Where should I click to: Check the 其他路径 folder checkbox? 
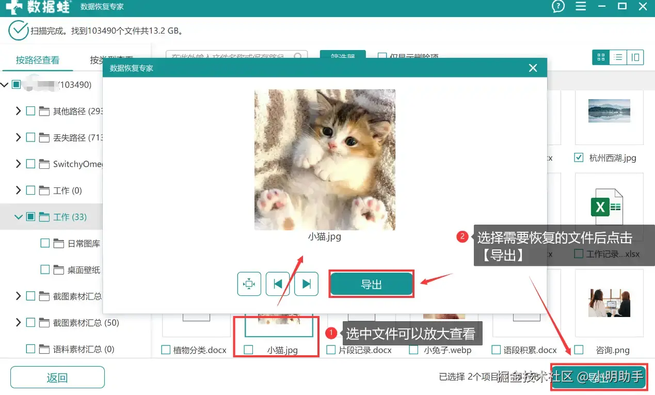point(30,111)
